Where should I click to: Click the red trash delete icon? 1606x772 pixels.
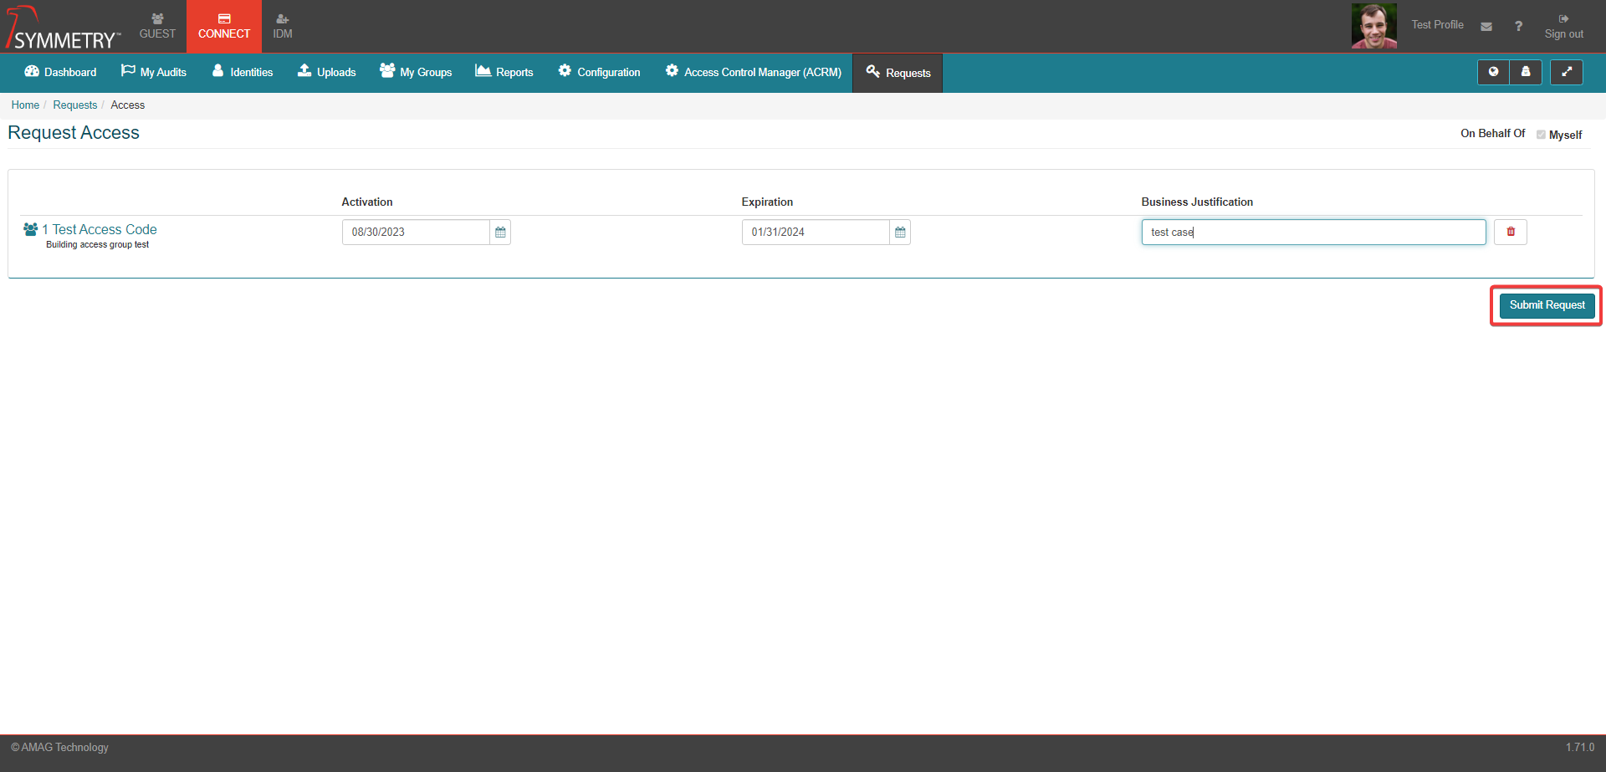click(x=1511, y=232)
